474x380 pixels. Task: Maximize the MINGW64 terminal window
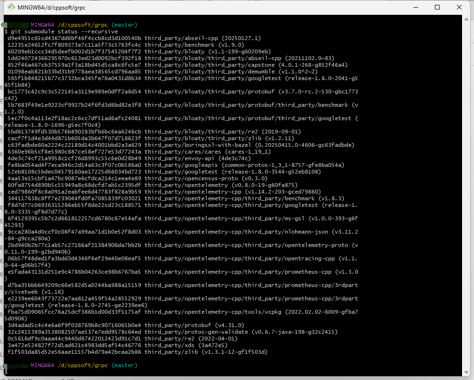pos(437,7)
